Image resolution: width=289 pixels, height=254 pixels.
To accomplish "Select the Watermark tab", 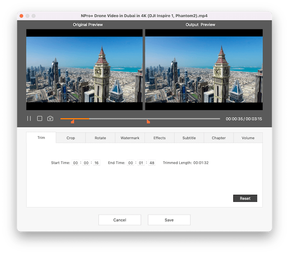I will [130, 138].
